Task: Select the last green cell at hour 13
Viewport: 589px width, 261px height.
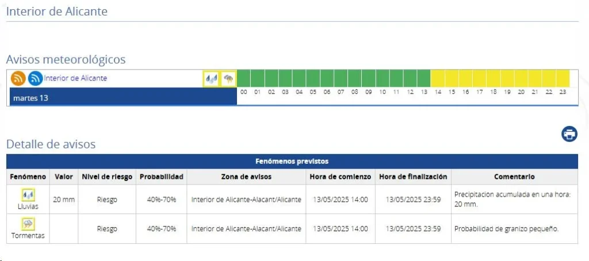Action: (424, 78)
